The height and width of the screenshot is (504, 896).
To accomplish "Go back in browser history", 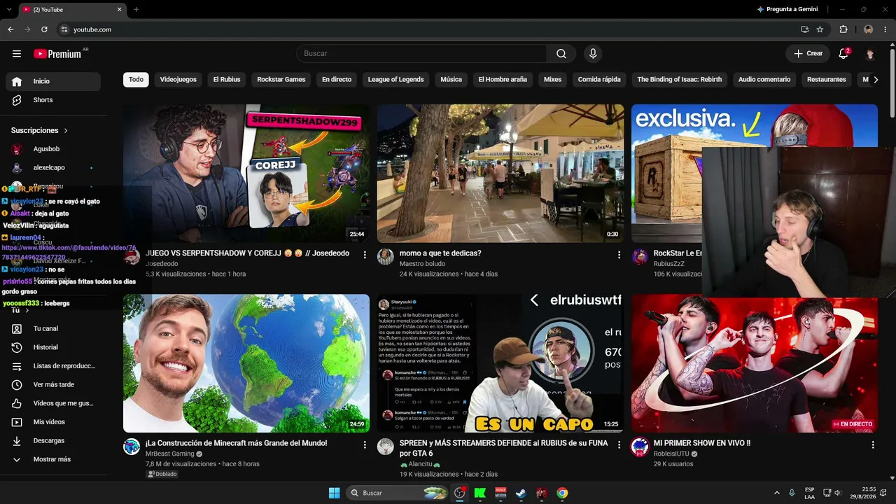I will coord(10,29).
